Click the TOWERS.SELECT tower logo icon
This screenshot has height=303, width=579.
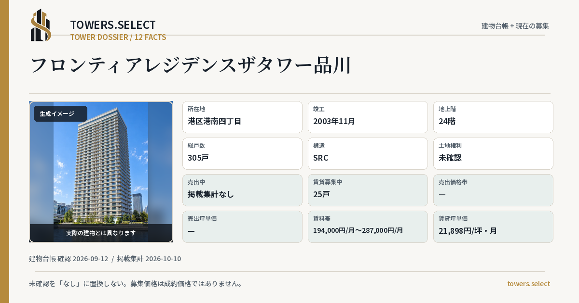[x=41, y=25]
